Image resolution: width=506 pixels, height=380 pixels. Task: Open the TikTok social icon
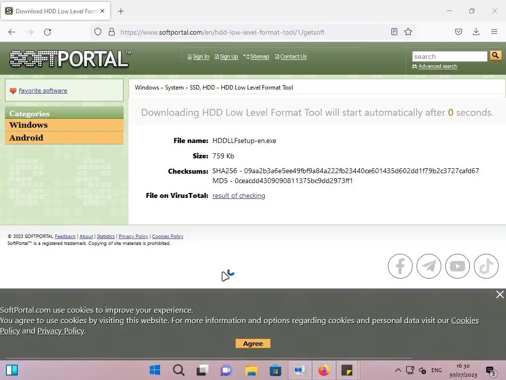[x=486, y=266]
